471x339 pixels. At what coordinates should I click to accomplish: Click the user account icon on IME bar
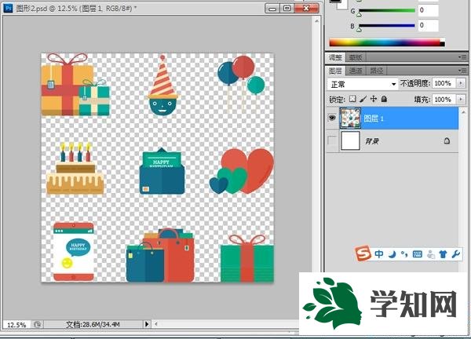pyautogui.click(x=431, y=254)
